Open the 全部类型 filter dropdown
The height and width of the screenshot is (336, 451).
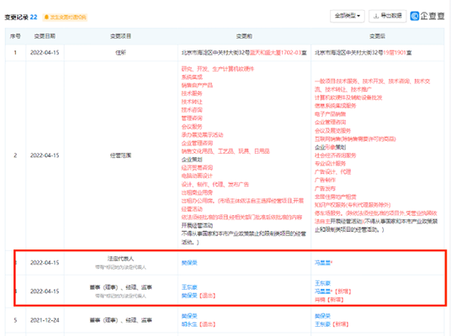click(348, 16)
